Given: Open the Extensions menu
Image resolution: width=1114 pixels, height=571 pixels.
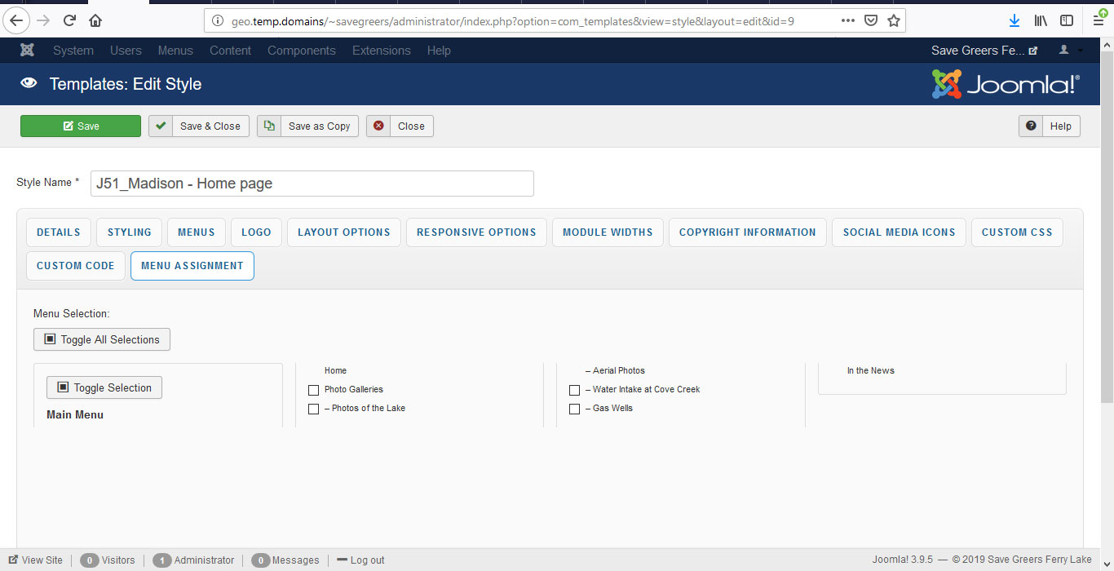Looking at the screenshot, I should point(381,50).
